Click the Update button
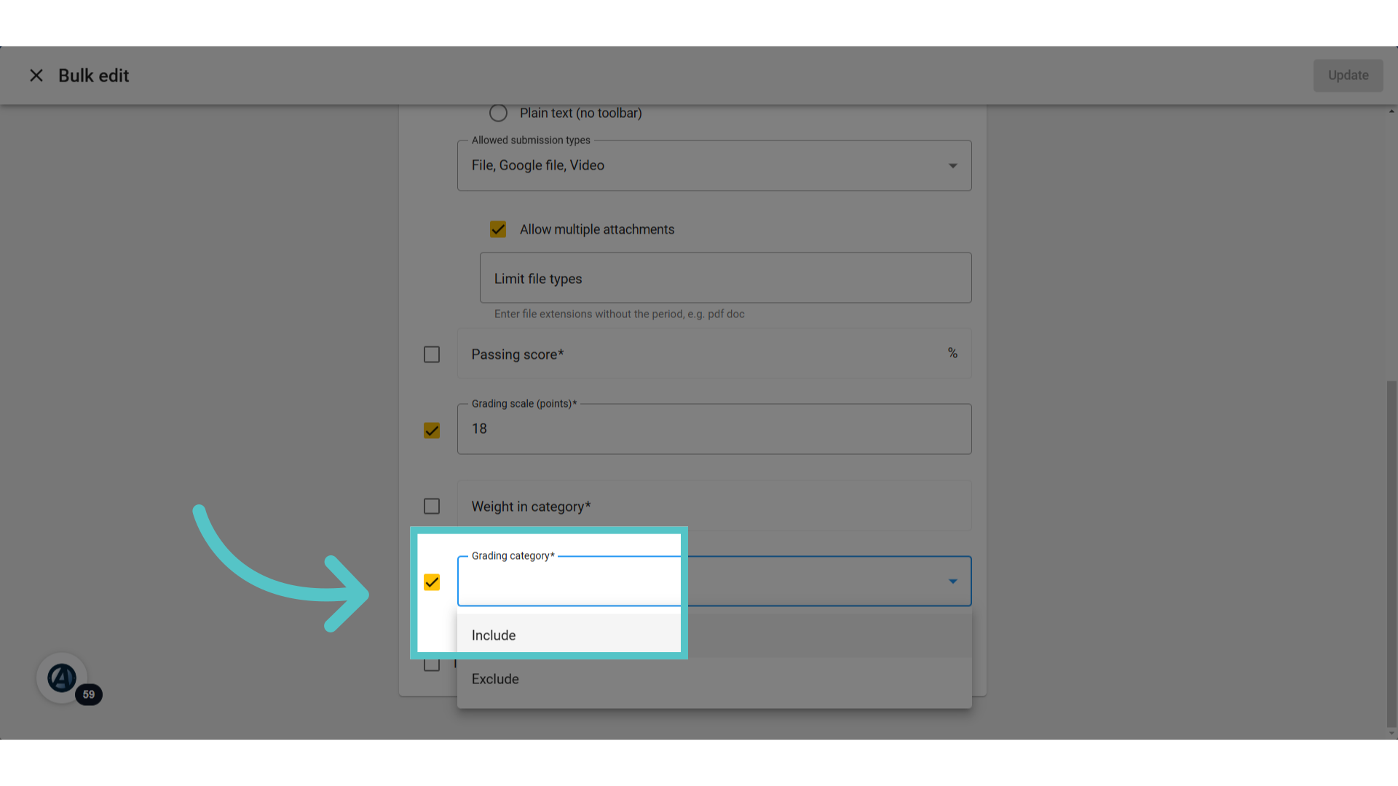Image resolution: width=1398 pixels, height=786 pixels. pos(1348,76)
